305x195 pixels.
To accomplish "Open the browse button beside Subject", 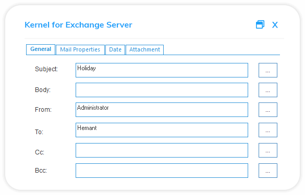I will [267, 70].
